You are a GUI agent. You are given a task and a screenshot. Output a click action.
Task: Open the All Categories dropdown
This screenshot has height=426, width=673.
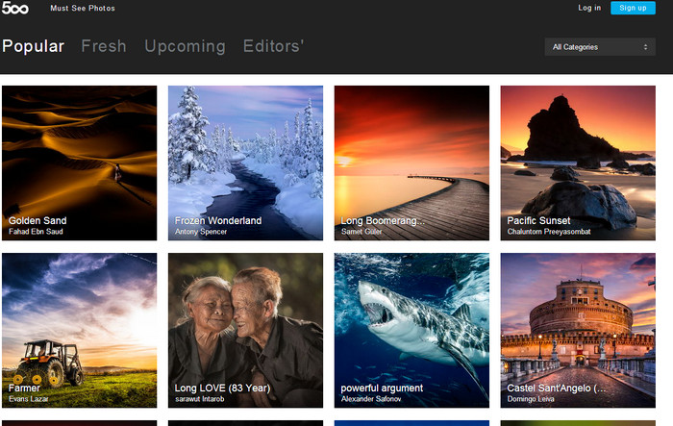pos(598,47)
